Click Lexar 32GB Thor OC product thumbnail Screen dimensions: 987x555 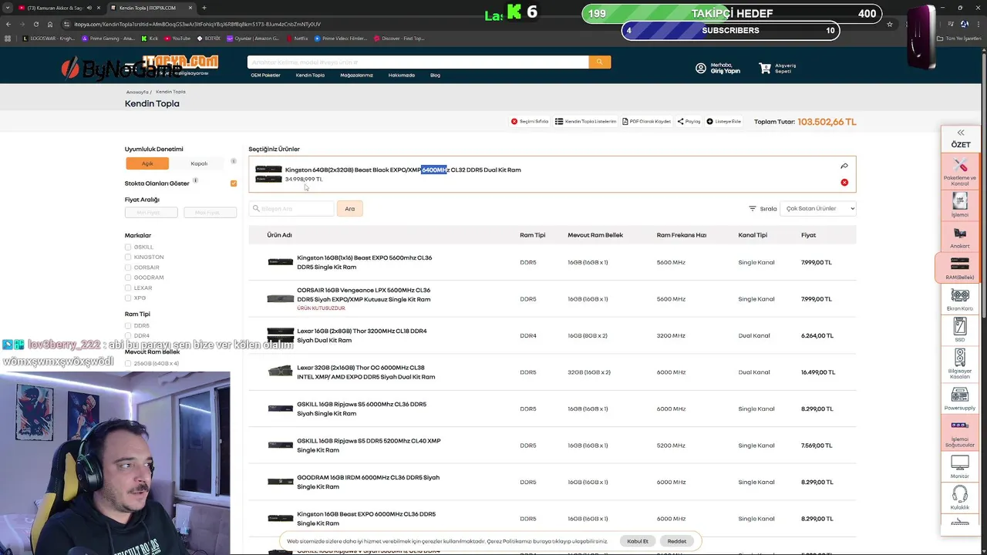click(280, 372)
